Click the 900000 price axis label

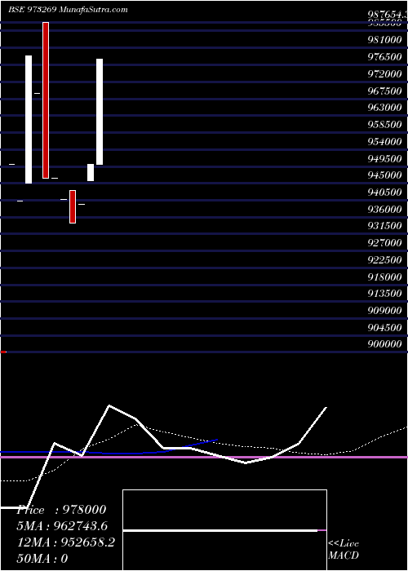pyautogui.click(x=384, y=344)
